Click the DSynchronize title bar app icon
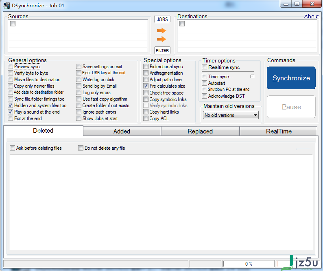This screenshot has height=271, width=323. tap(7, 6)
